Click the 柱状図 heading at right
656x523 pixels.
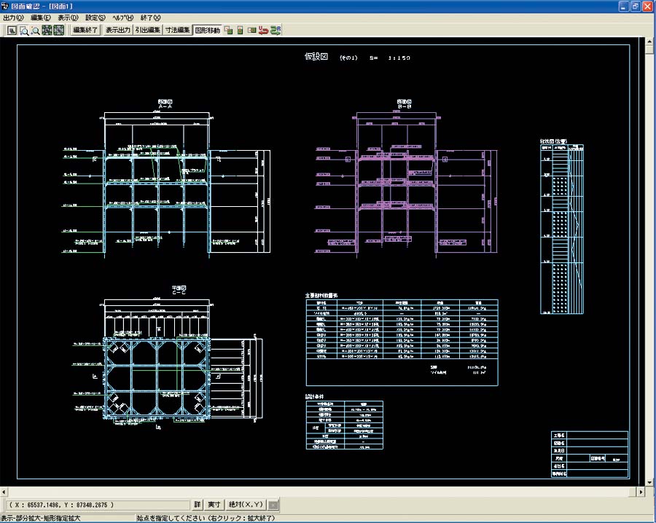553,141
